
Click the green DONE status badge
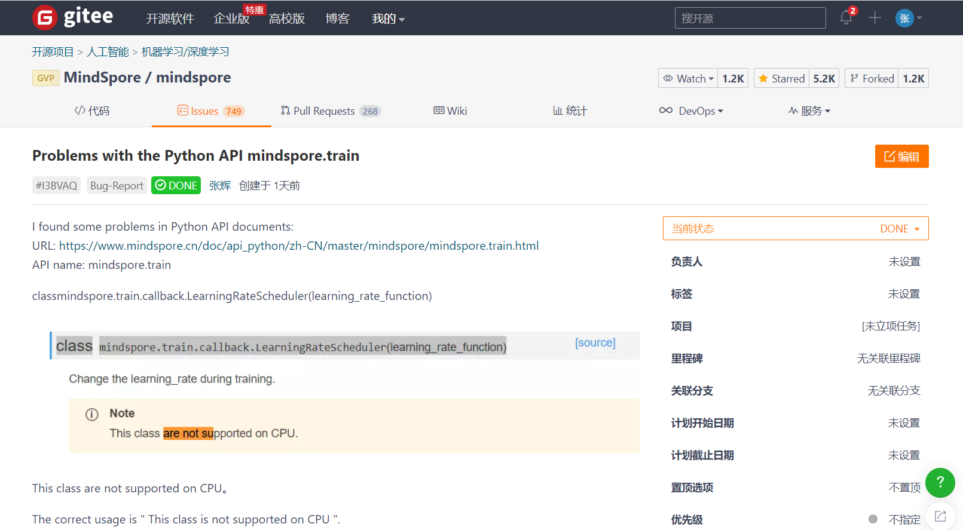[176, 185]
